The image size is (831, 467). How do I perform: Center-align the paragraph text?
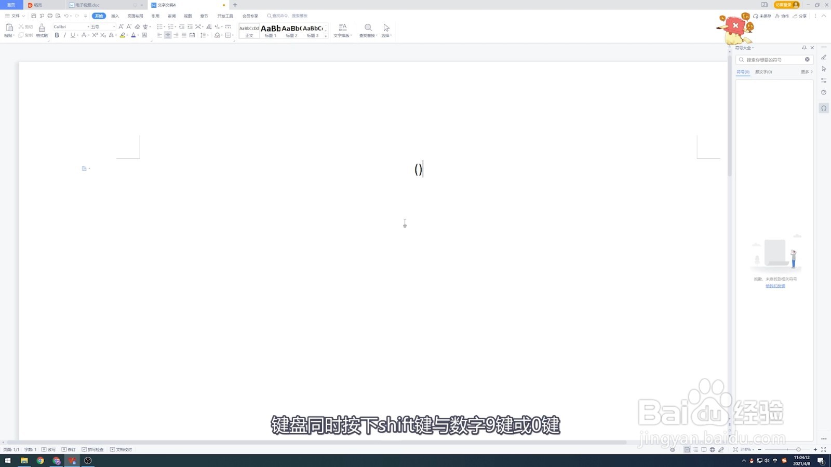168,35
